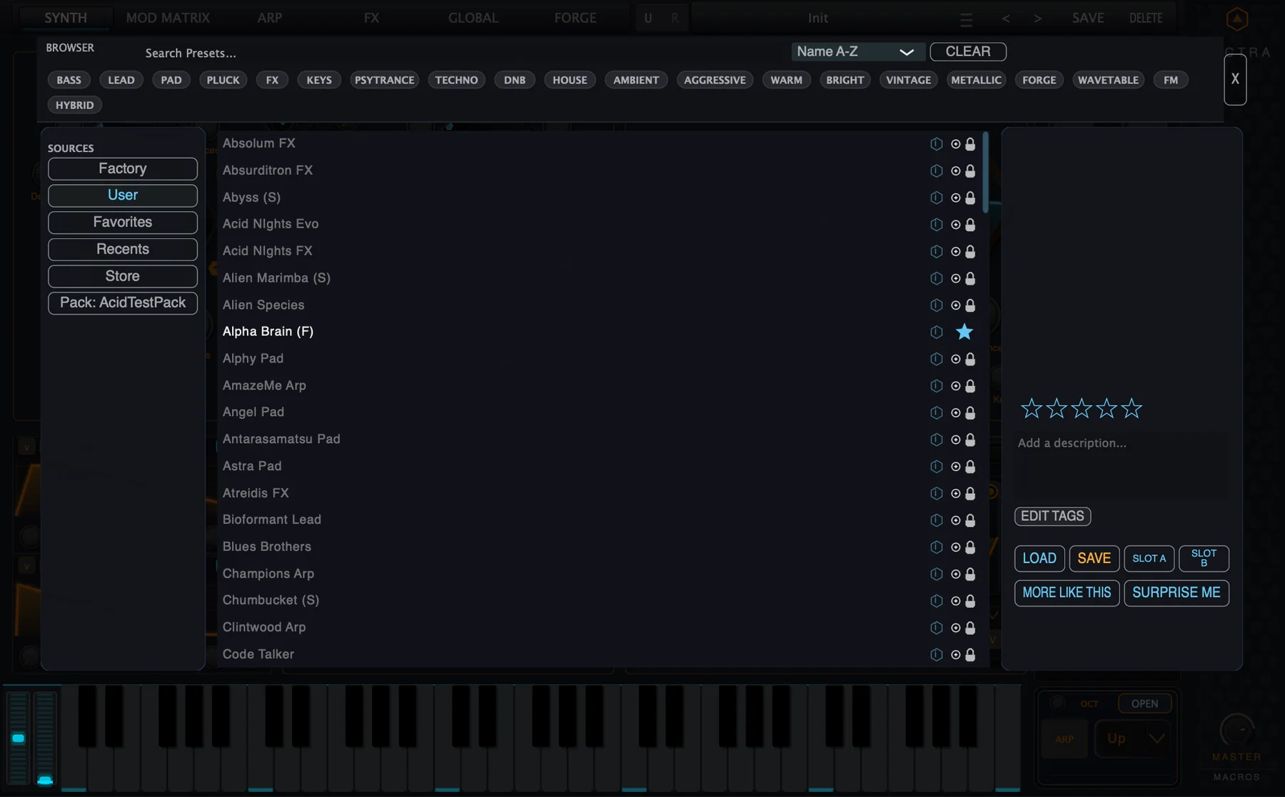The height and width of the screenshot is (797, 1285).
Task: Click the SURPRISE ME button
Action: click(1176, 593)
